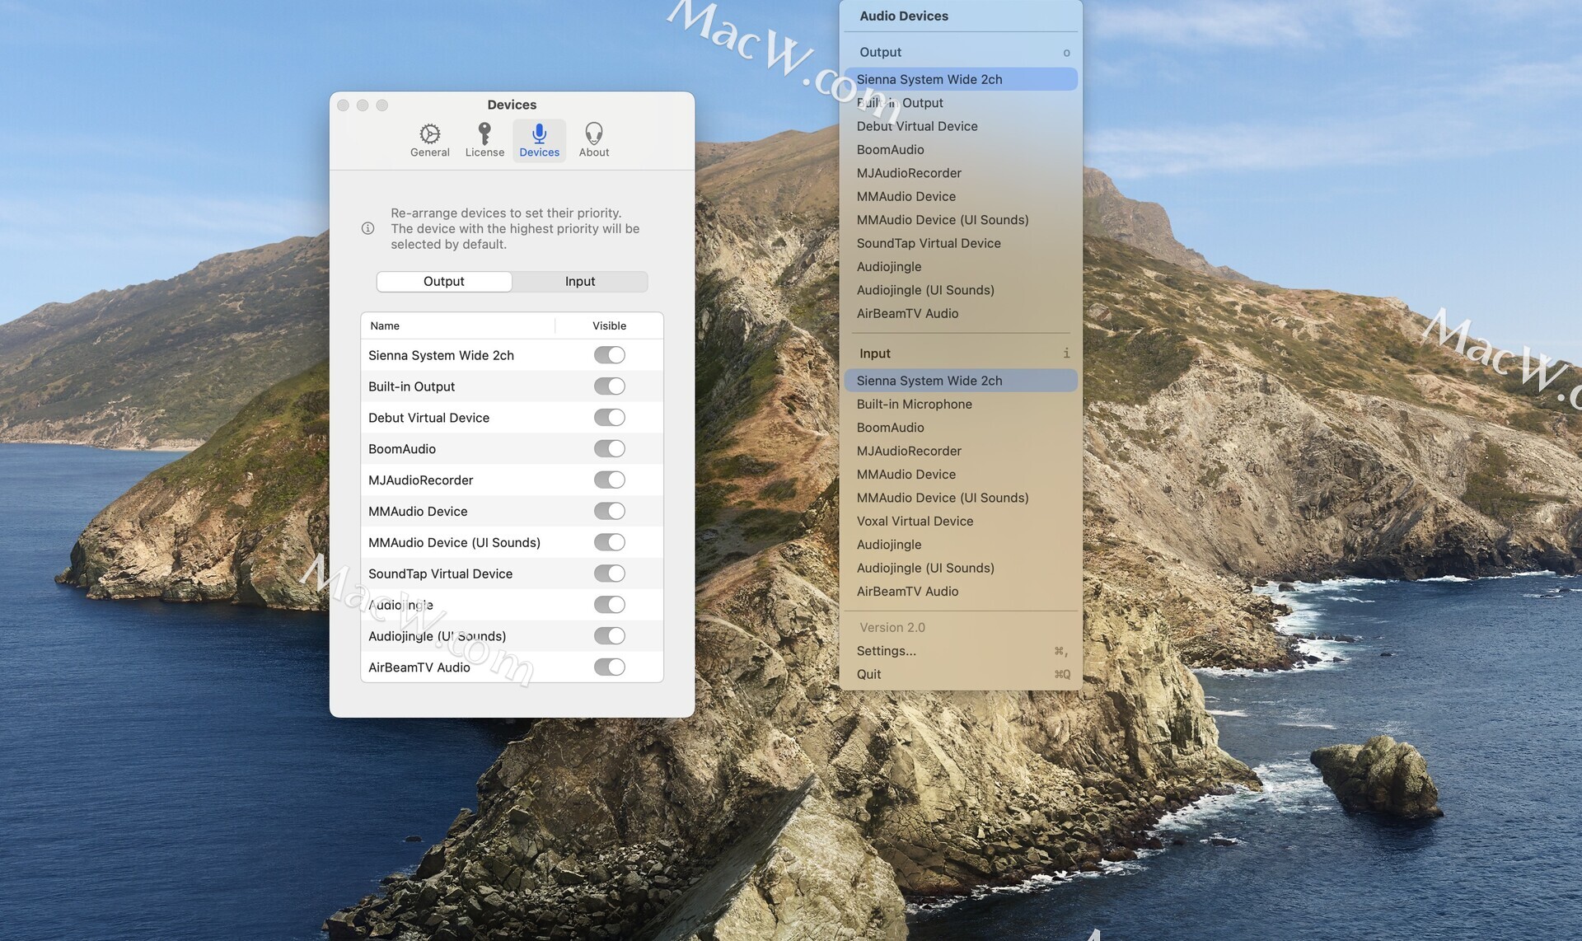Switch to the Input segment
The height and width of the screenshot is (941, 1582).
pyautogui.click(x=579, y=282)
